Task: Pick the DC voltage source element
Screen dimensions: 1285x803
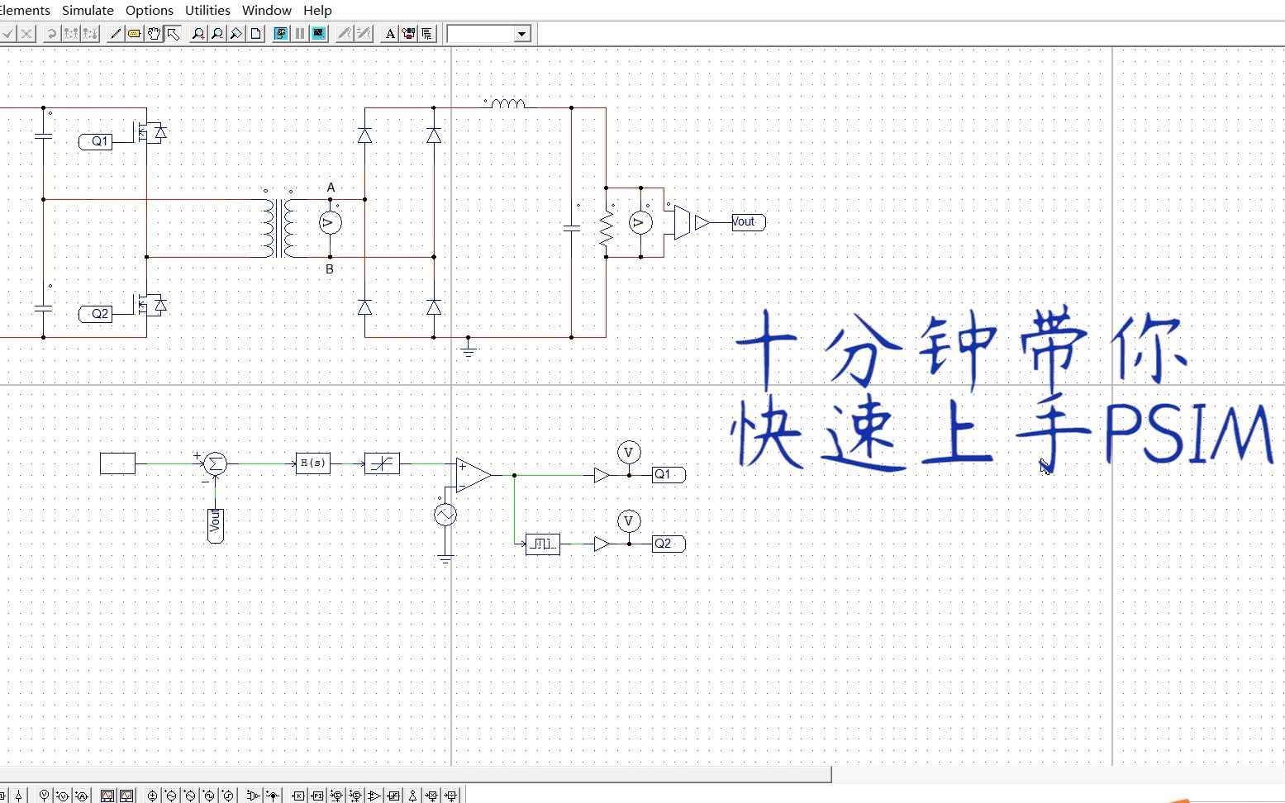Action: pos(152,796)
